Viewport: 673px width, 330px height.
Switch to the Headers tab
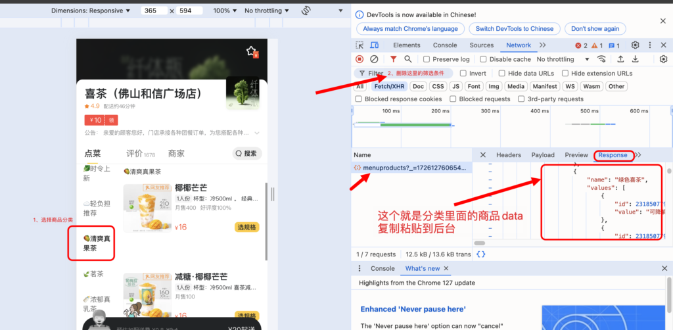click(x=508, y=155)
